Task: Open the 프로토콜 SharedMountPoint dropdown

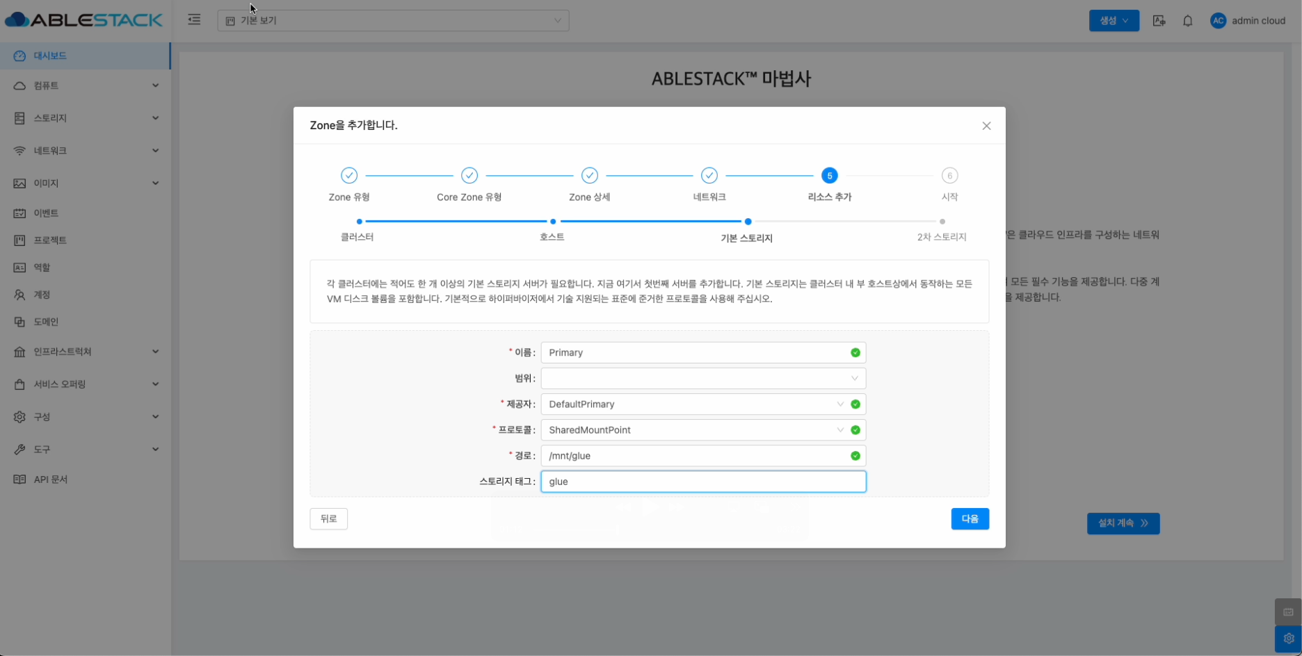Action: pyautogui.click(x=696, y=430)
